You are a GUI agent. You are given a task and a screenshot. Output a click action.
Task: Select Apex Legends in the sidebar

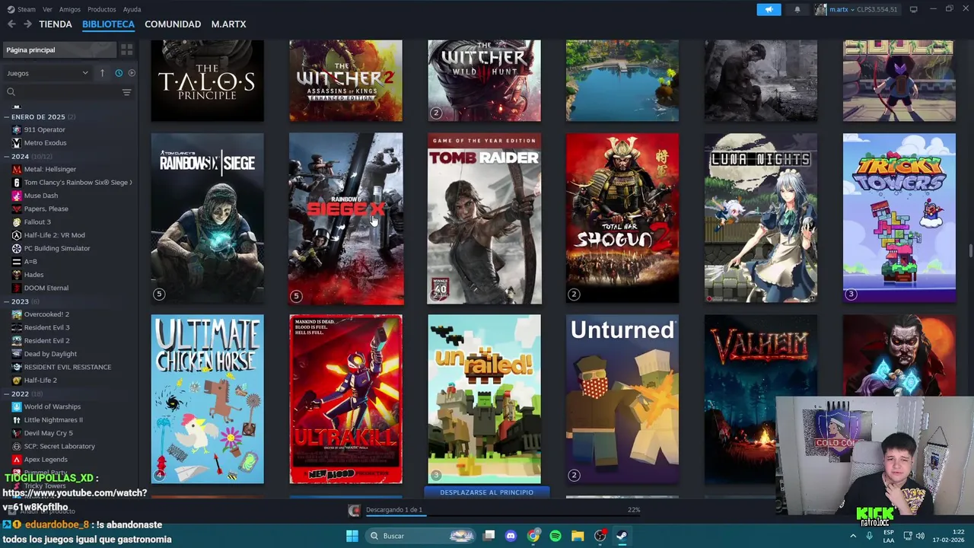[x=46, y=460]
